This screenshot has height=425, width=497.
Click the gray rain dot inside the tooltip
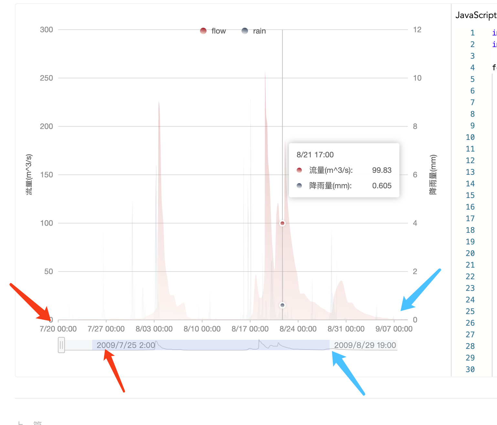click(299, 185)
